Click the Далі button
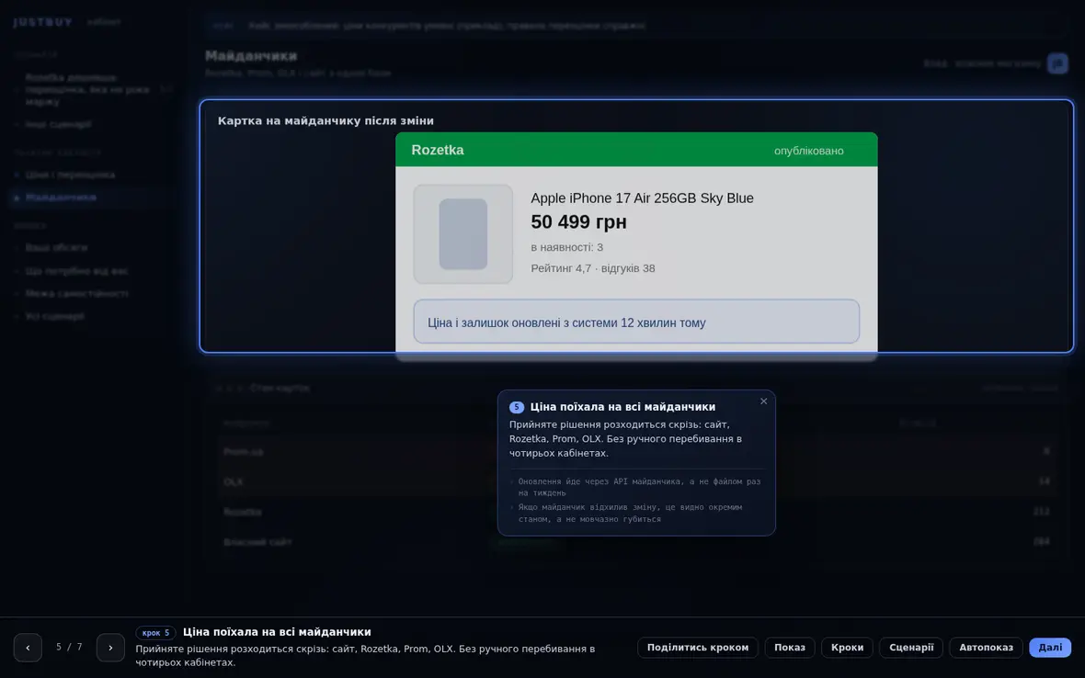 [x=1050, y=648]
